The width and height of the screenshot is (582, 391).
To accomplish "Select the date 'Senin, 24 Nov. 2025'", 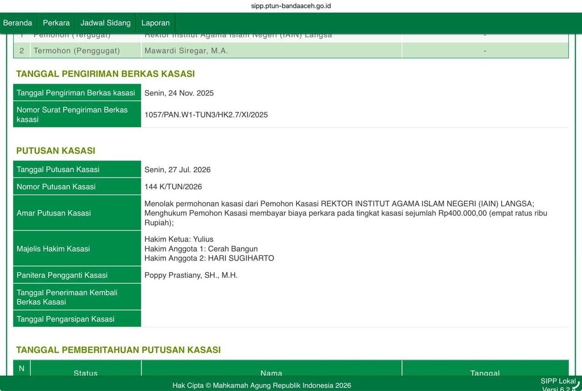I will [179, 93].
